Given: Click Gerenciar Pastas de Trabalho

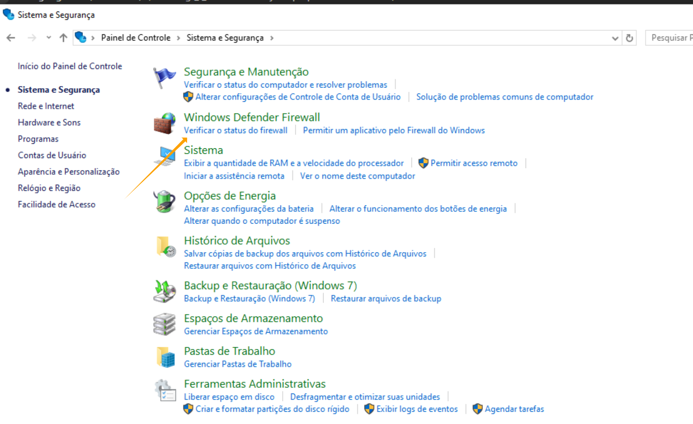Looking at the screenshot, I should click(238, 364).
